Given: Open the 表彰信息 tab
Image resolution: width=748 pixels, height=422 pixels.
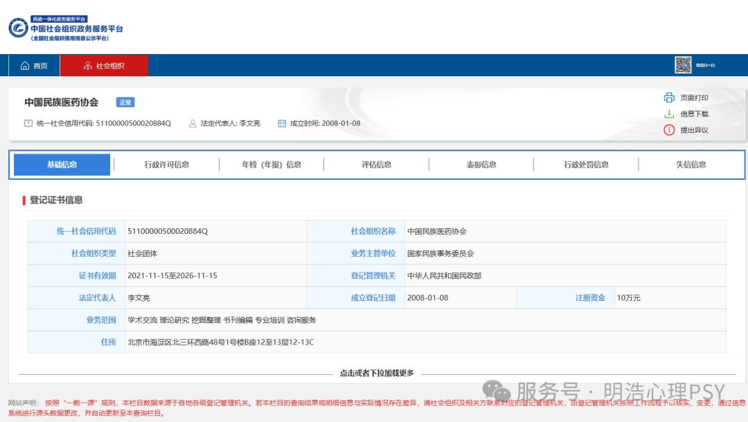Looking at the screenshot, I should [481, 165].
